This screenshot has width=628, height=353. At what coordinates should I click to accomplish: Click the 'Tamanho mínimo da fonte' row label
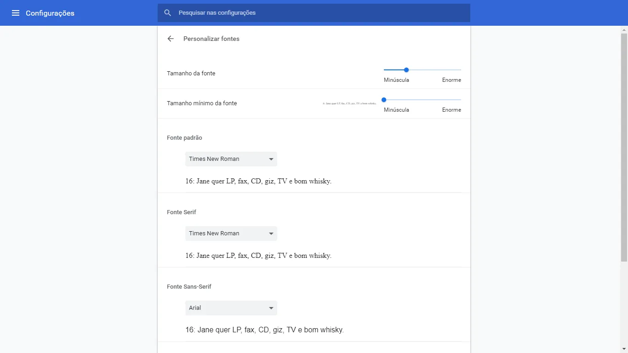(x=202, y=103)
